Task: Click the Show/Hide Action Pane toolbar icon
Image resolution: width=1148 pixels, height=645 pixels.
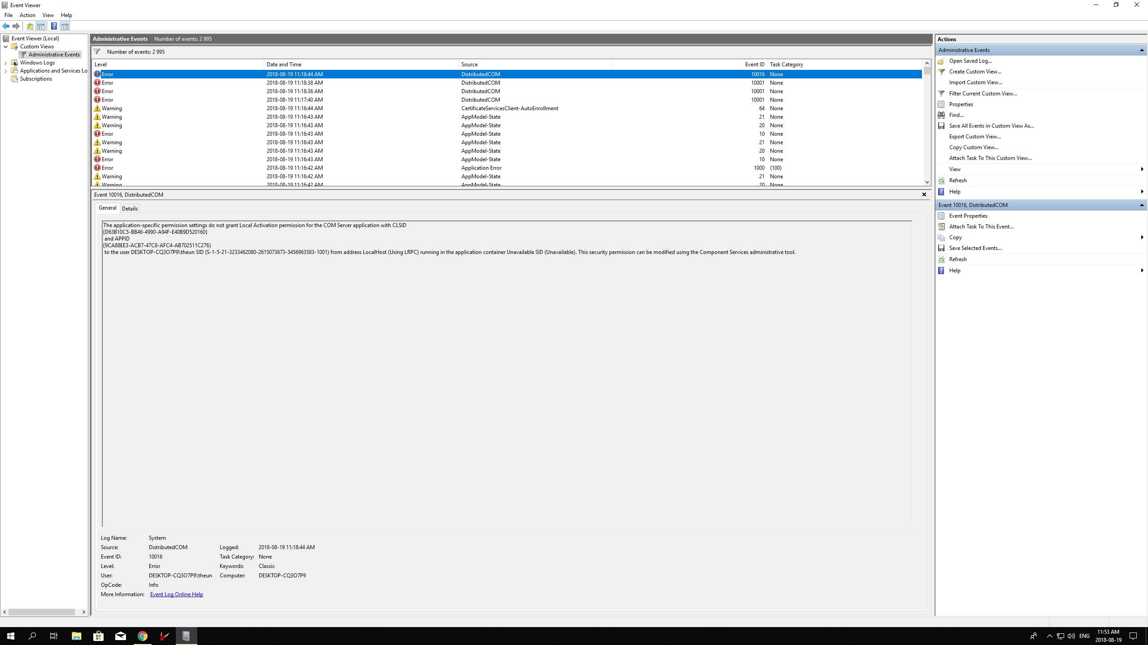Action: pyautogui.click(x=65, y=26)
